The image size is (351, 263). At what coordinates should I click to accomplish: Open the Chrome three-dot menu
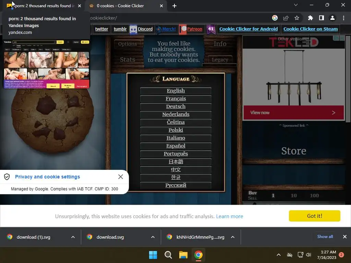point(343,18)
